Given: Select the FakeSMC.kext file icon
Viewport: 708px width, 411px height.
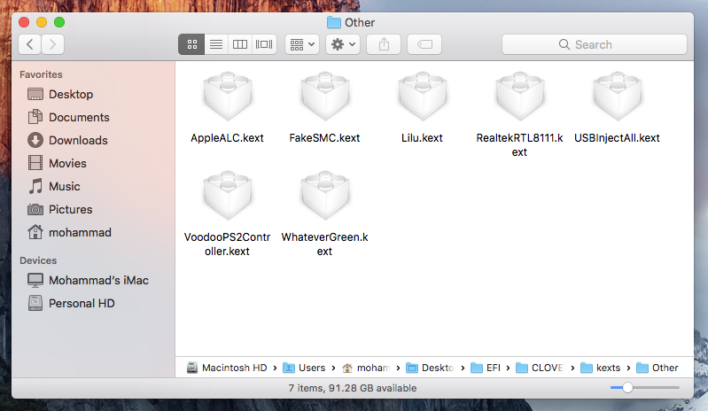Looking at the screenshot, I should click(x=324, y=97).
